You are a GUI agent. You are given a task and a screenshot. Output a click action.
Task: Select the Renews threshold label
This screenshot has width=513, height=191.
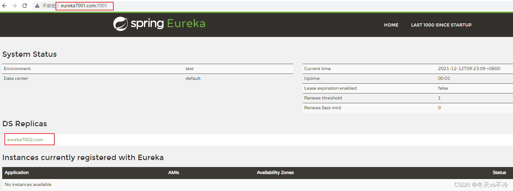coord(323,98)
